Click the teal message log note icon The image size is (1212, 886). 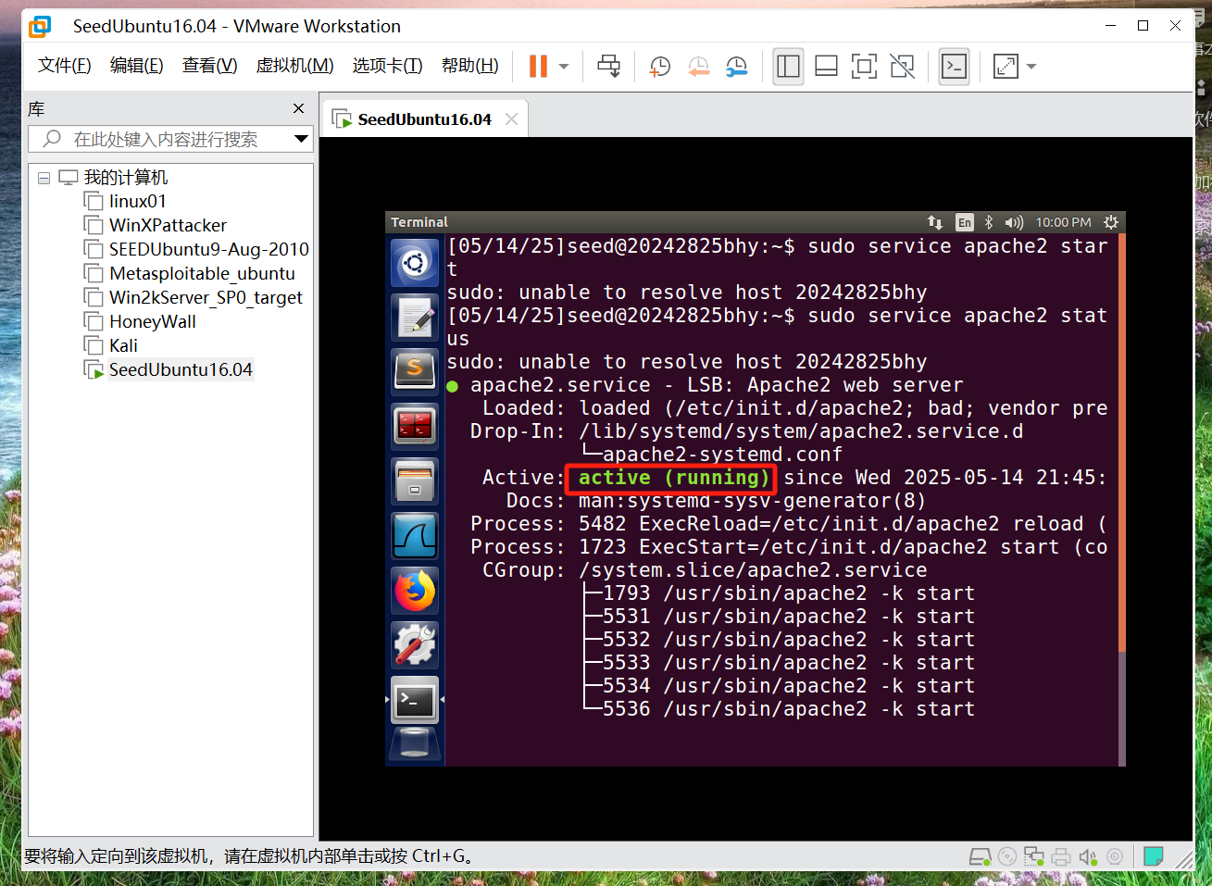[1153, 856]
